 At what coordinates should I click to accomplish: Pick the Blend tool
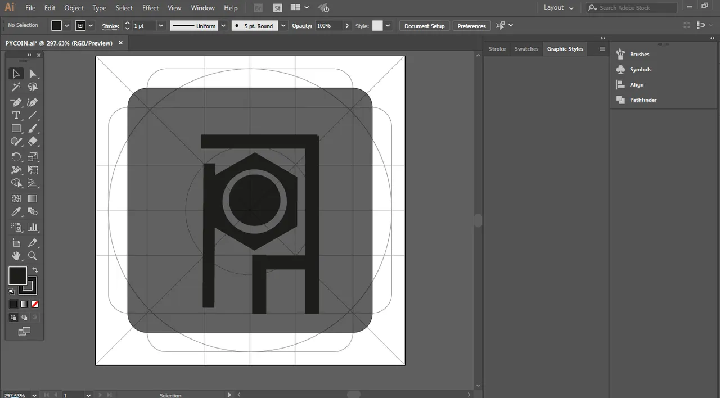coord(33,212)
